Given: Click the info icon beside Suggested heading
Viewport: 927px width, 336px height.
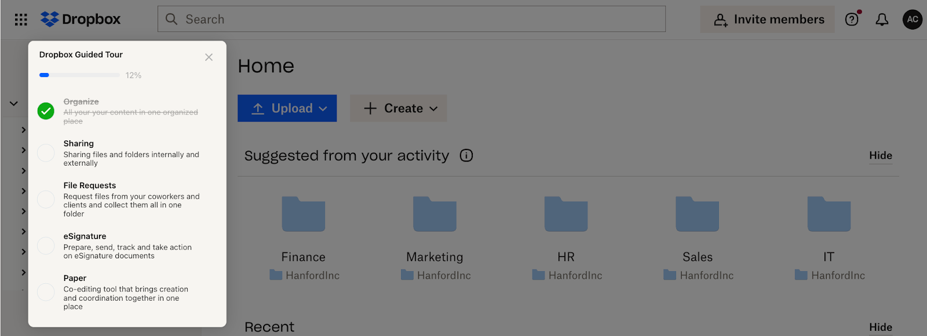Looking at the screenshot, I should click(x=466, y=155).
